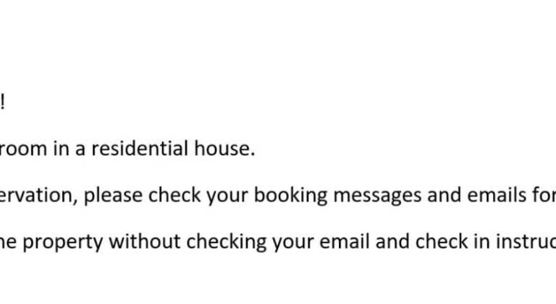
Task: Click "your" before the word "booking"
Action: pos(227,196)
